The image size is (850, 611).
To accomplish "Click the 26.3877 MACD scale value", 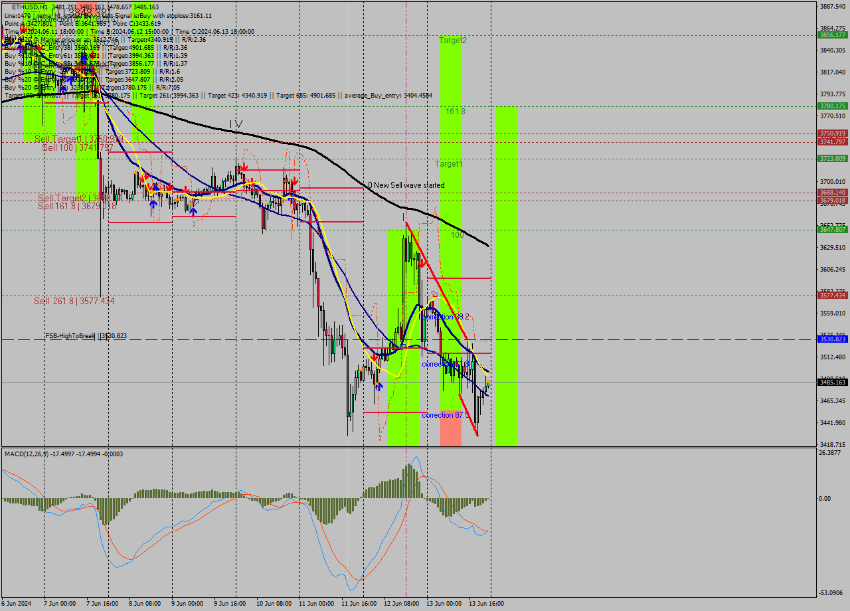I will coord(831,452).
